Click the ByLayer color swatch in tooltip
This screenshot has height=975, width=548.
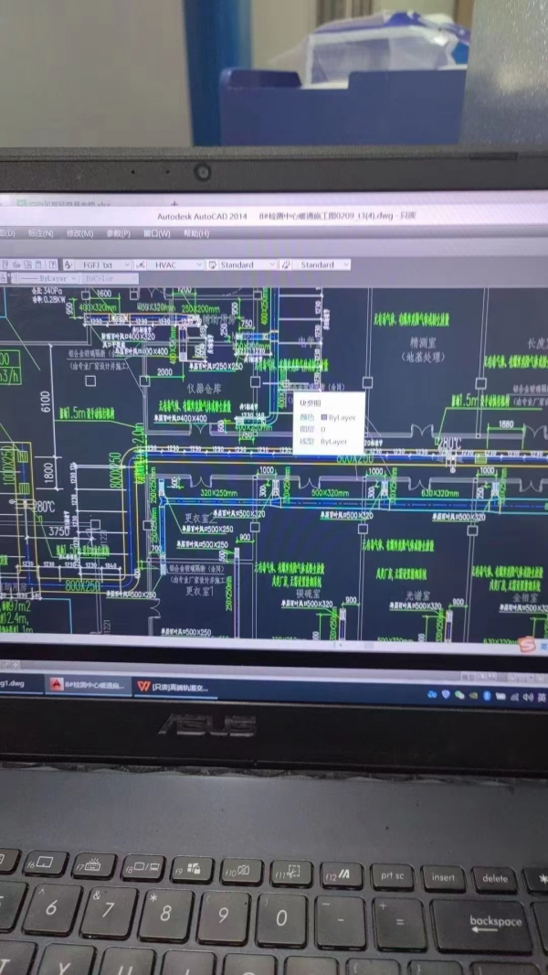[323, 417]
